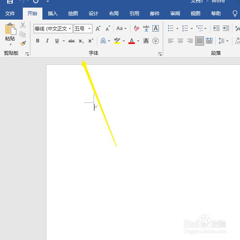Screen dimensions: 240x240
Task: Save document with the floppy disk icon
Action: tap(10, 1)
